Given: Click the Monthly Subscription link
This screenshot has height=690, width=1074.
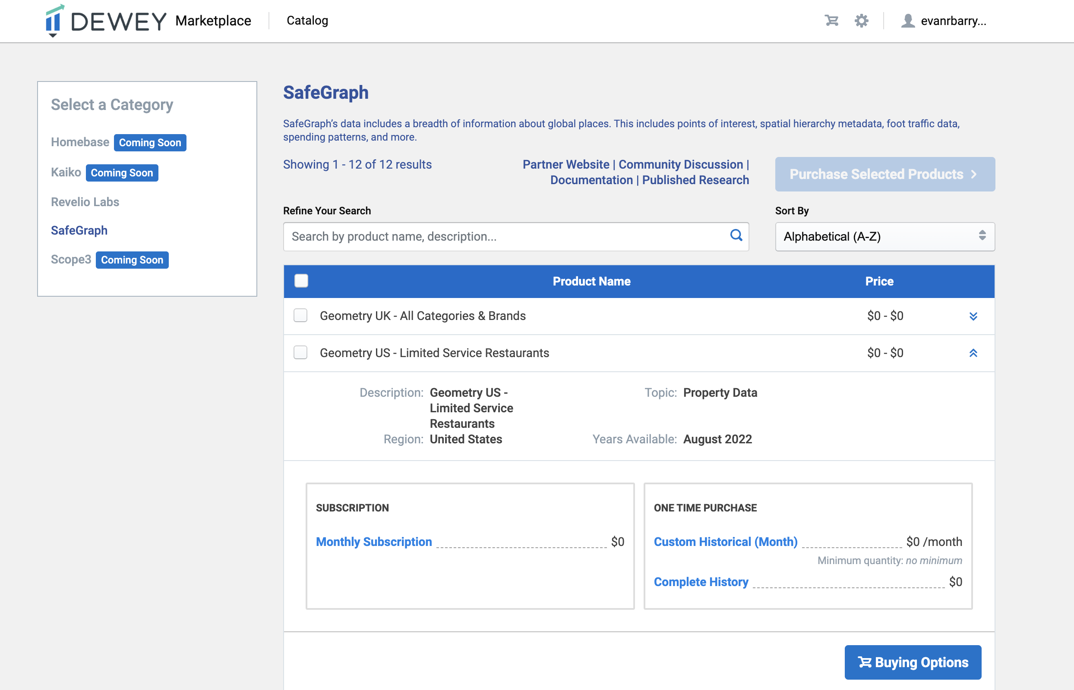Looking at the screenshot, I should click(373, 542).
